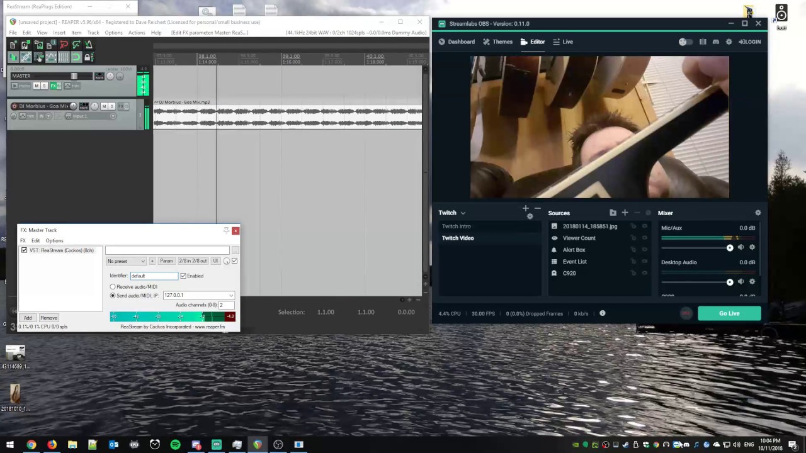The width and height of the screenshot is (806, 453).
Task: Uncheck VST: ReaStream (Cockos) in FX list
Action: coord(24,250)
